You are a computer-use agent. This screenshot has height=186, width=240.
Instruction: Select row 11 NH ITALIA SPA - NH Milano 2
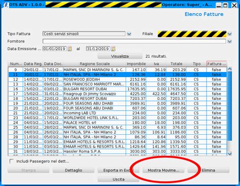[117, 75]
